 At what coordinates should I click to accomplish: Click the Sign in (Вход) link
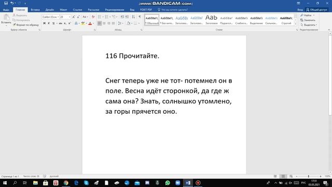pos(300,10)
